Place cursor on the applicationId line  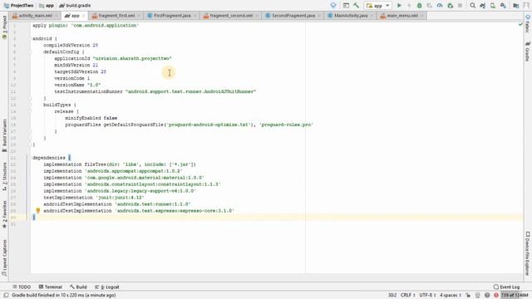coord(113,58)
